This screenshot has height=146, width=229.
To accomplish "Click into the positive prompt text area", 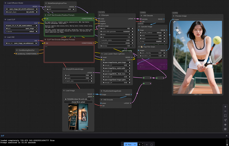I will (x=69, y=28).
